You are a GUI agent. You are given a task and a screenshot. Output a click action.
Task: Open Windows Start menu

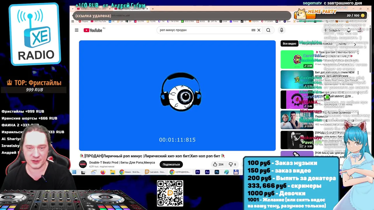pos(74,172)
